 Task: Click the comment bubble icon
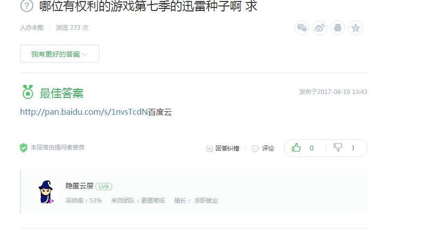click(x=255, y=149)
